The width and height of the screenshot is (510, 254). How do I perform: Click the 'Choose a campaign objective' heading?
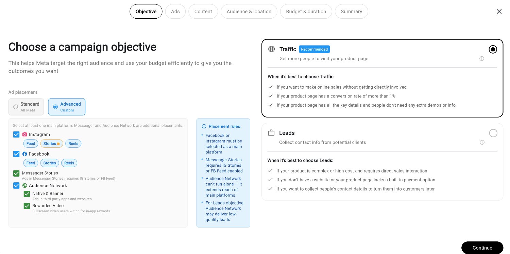(x=82, y=47)
